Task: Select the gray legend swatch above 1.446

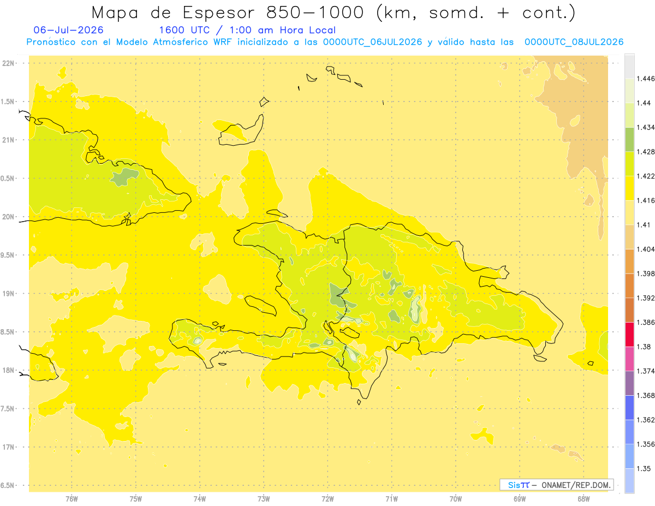Action: (629, 66)
